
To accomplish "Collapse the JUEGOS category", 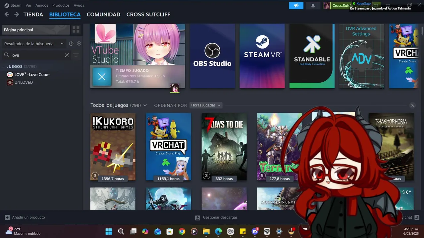I will (x=4, y=67).
